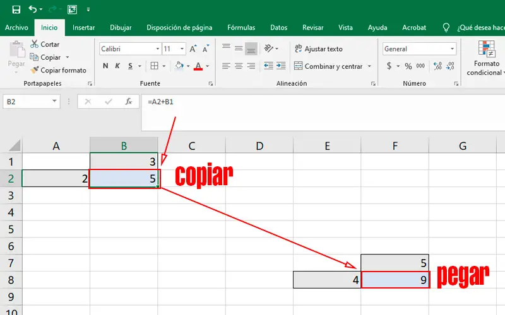Click the Decrease indent icon
The width and height of the screenshot is (505, 315).
(x=269, y=66)
